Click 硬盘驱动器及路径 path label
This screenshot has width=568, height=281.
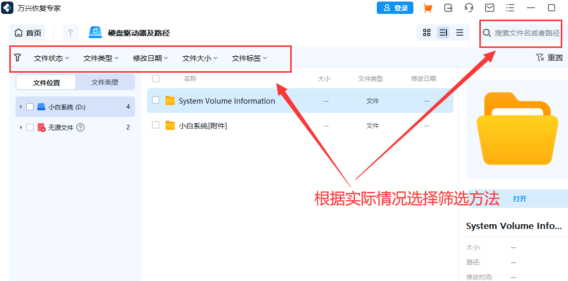[x=139, y=33]
